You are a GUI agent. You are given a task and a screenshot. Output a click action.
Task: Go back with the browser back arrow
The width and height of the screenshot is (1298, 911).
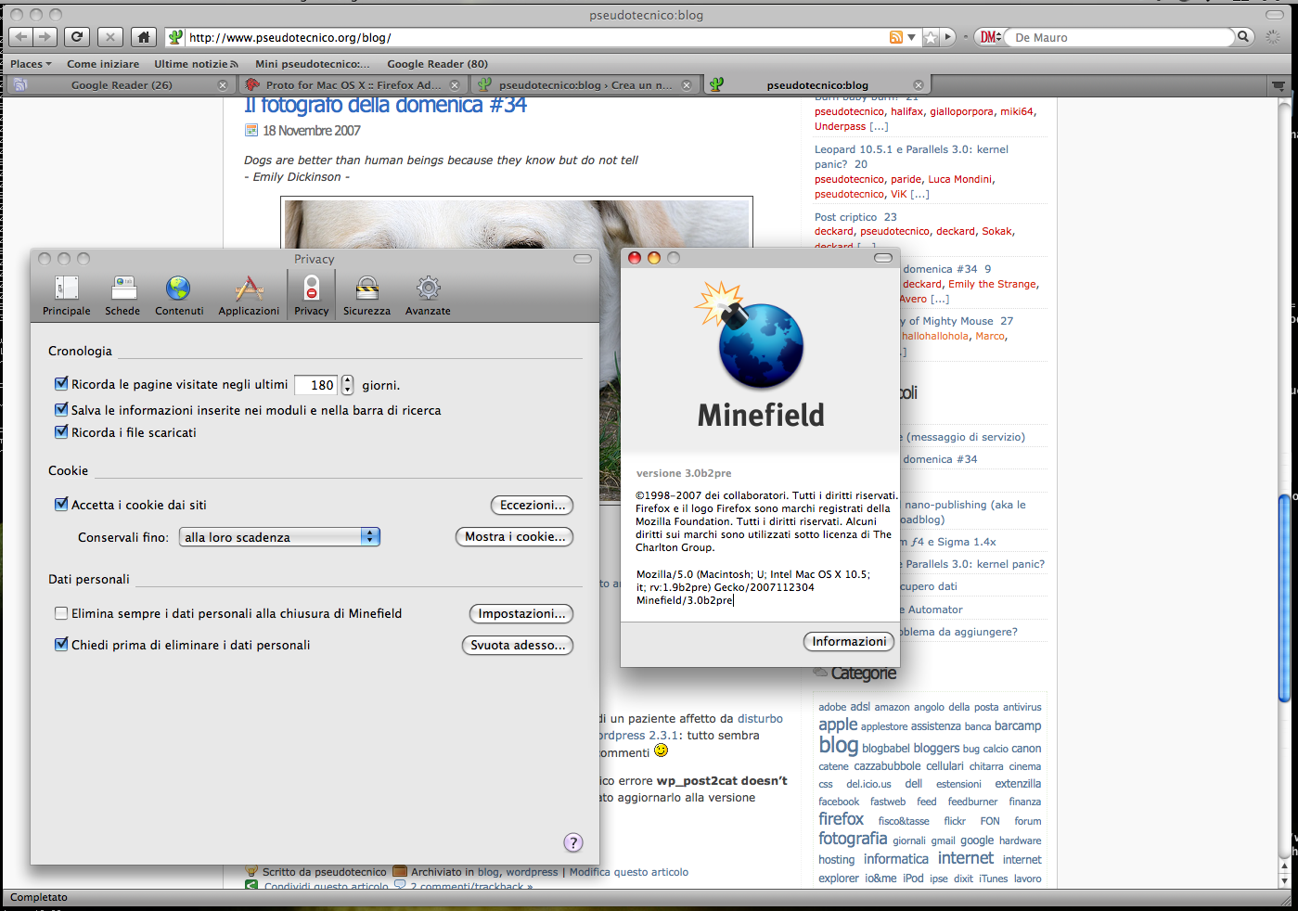click(20, 37)
